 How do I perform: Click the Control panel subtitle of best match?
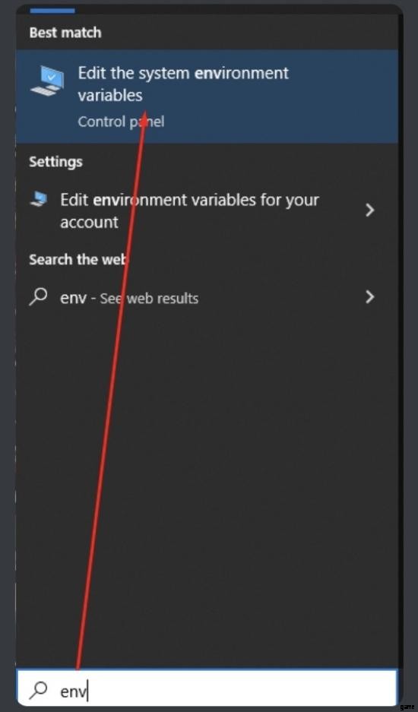(x=121, y=122)
